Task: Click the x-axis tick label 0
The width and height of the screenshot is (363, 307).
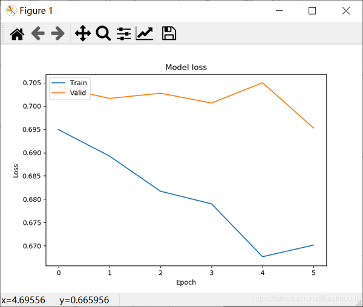Action: (59, 273)
